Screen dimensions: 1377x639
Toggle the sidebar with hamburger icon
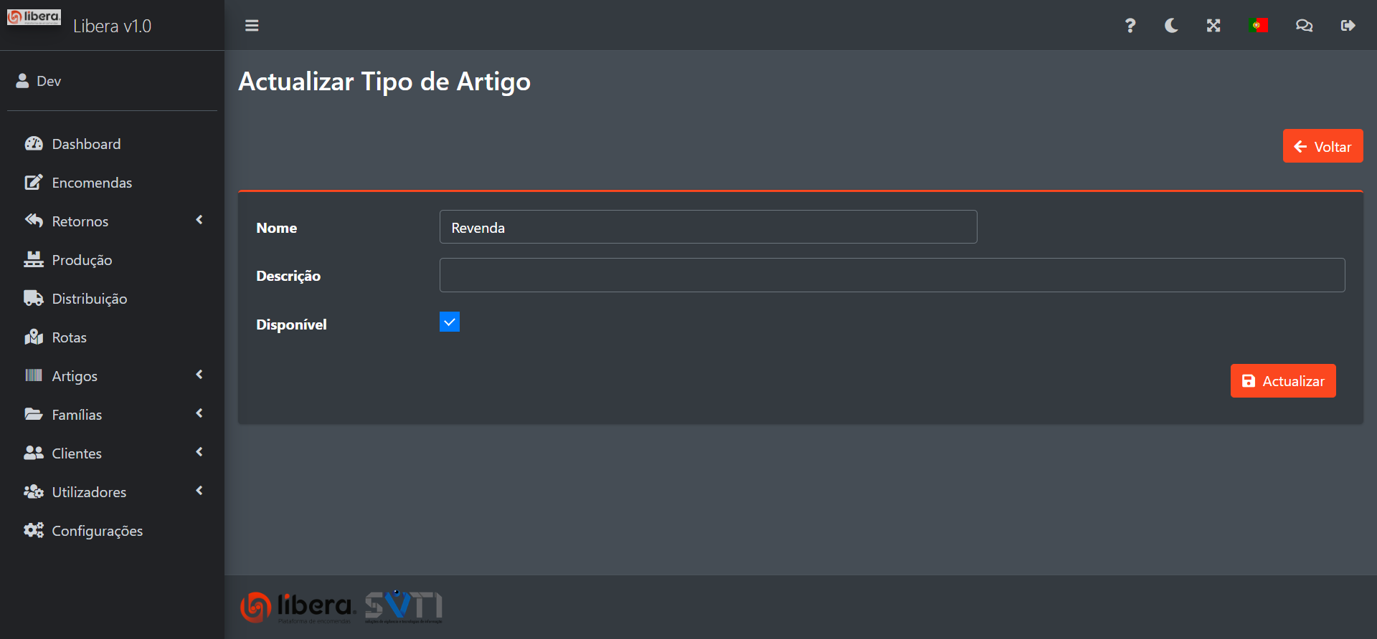[x=252, y=26]
